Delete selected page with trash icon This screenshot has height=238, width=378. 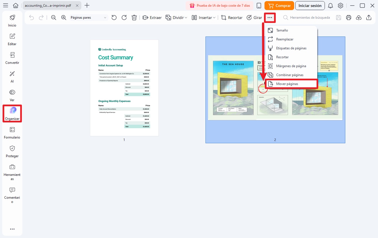click(x=134, y=18)
